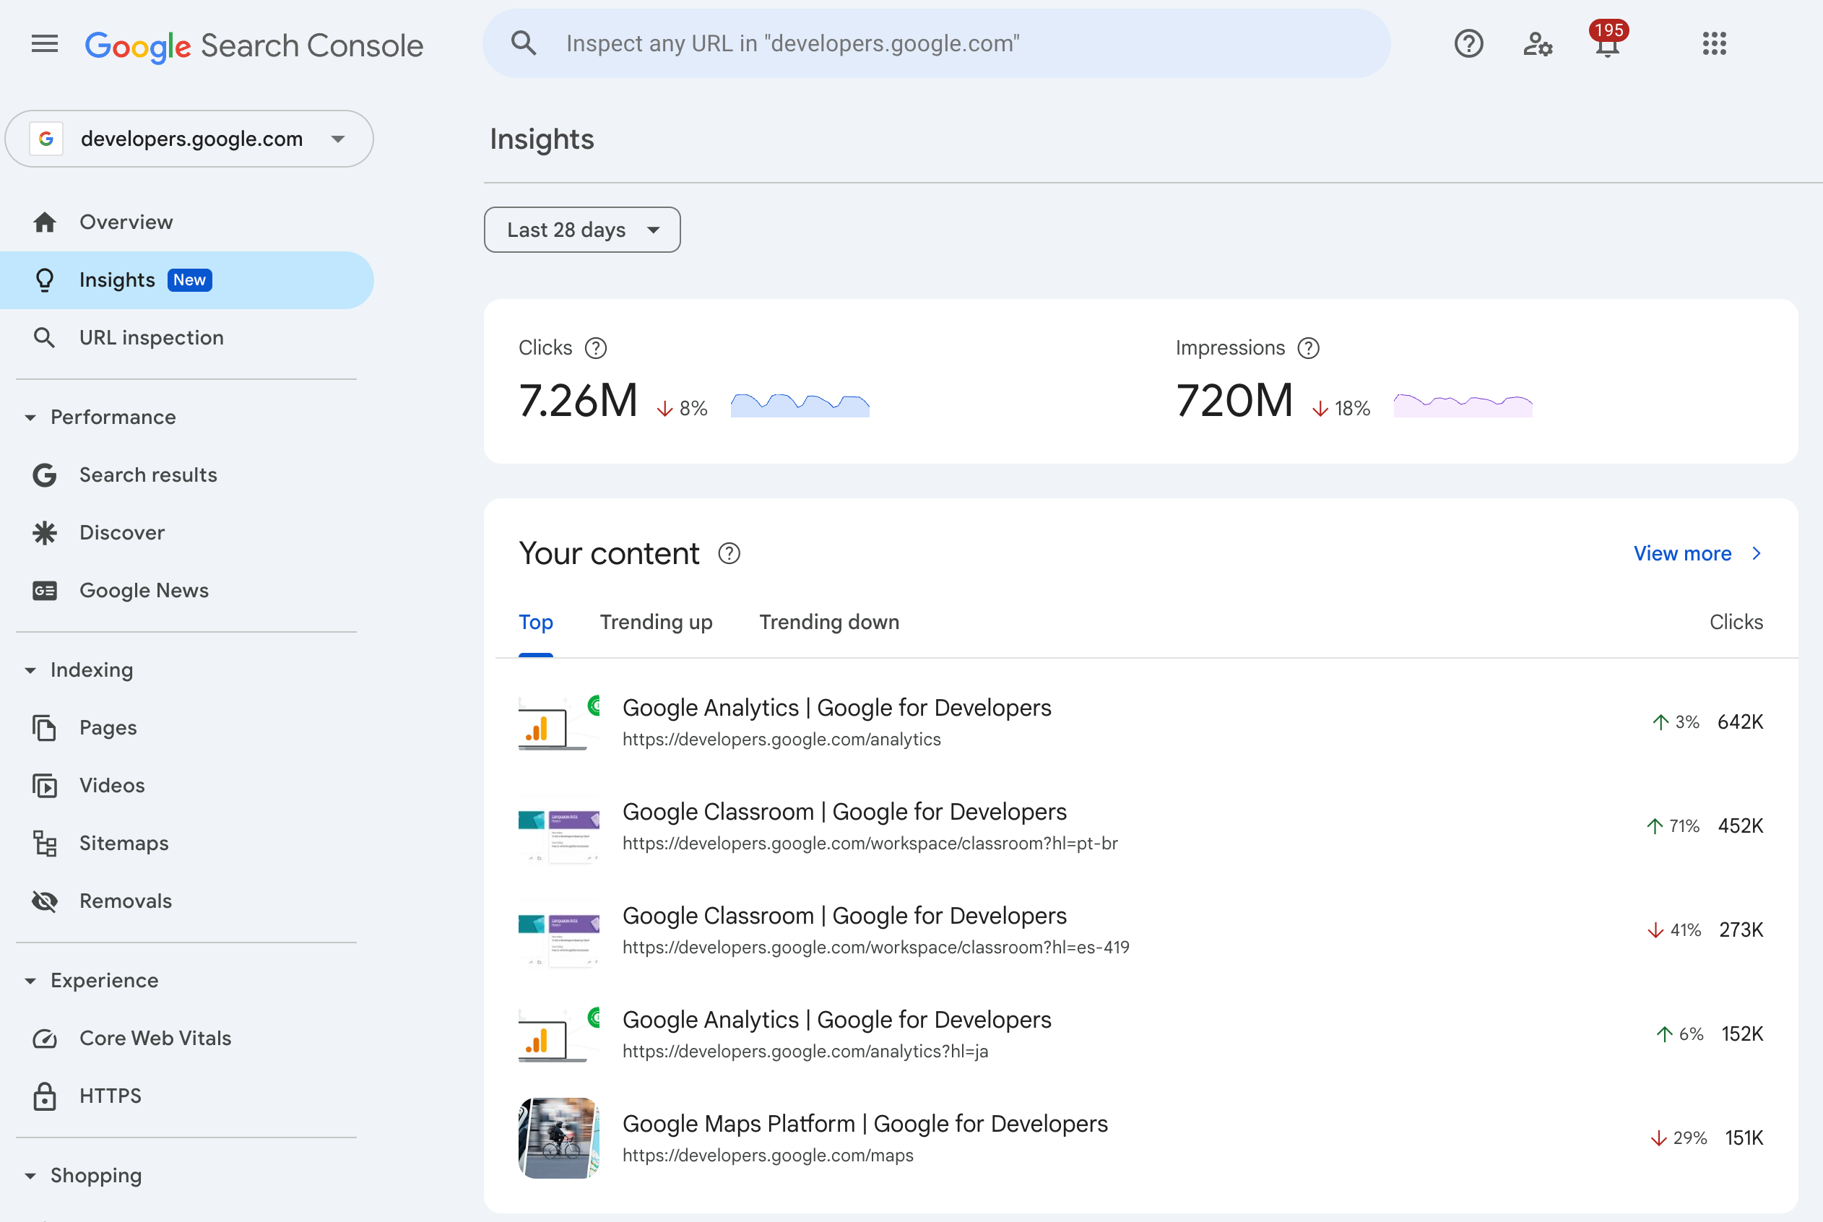Select Insights menu item
1823x1222 pixels.
[187, 279]
